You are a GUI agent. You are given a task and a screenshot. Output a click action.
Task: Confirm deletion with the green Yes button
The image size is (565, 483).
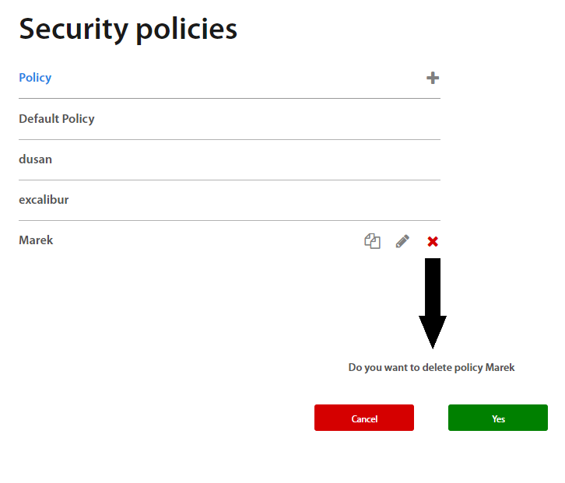click(x=498, y=418)
